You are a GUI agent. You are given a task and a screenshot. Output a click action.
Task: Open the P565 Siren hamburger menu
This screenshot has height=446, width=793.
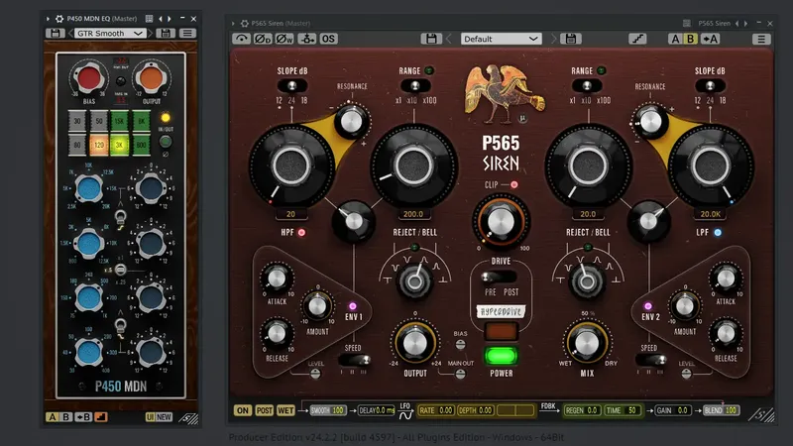[761, 39]
